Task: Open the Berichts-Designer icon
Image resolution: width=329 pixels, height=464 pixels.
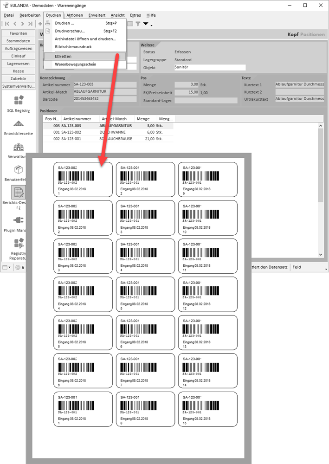Action: 19,193
